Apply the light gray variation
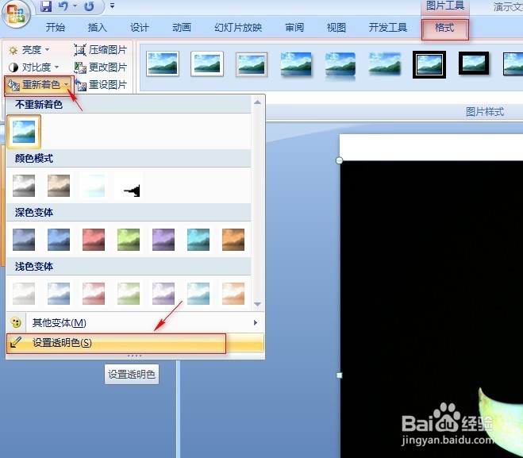The width and height of the screenshot is (523, 458). [24, 294]
